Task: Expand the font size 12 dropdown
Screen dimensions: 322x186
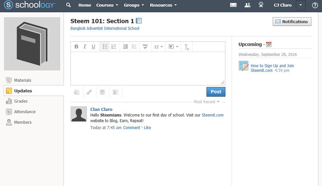Action: coord(158,47)
